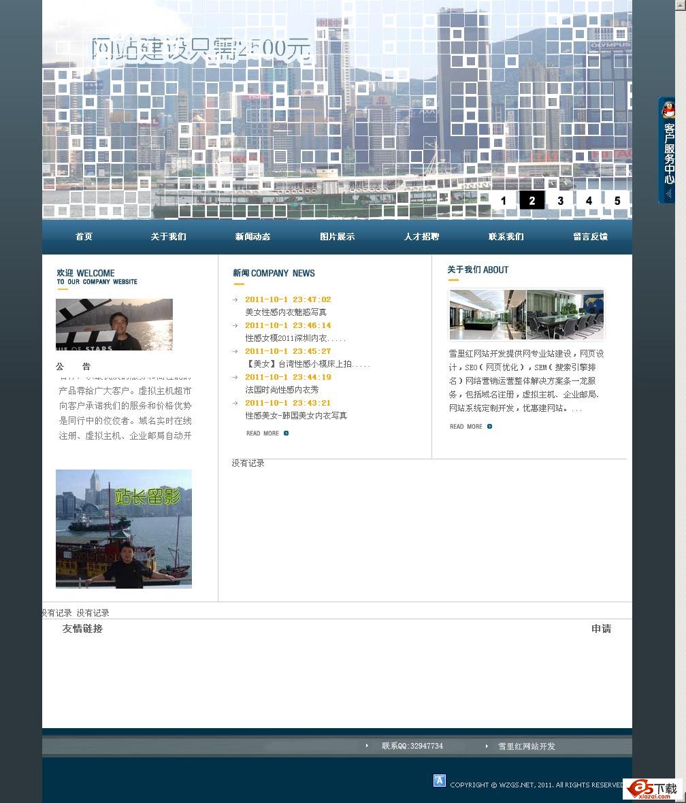Click the date 2011-10-1 23:43:21
This screenshot has width=686, height=803.
click(288, 403)
